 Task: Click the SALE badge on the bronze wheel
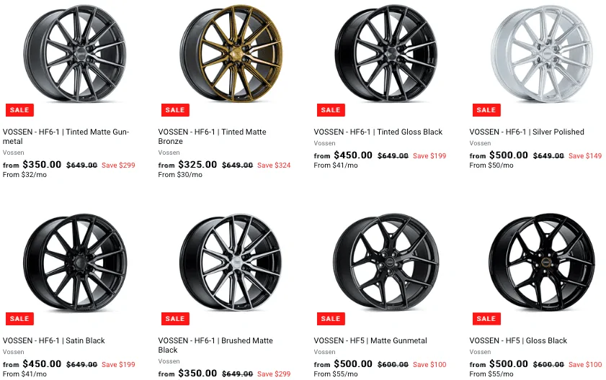(x=175, y=110)
